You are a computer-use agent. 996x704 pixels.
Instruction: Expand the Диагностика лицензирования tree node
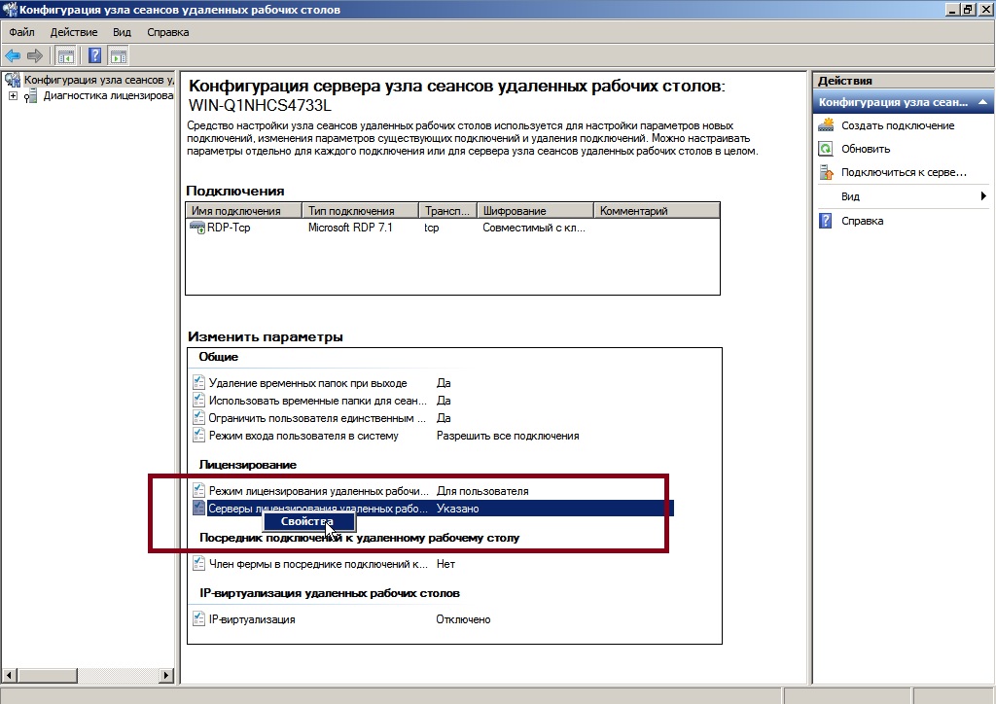tap(13, 96)
